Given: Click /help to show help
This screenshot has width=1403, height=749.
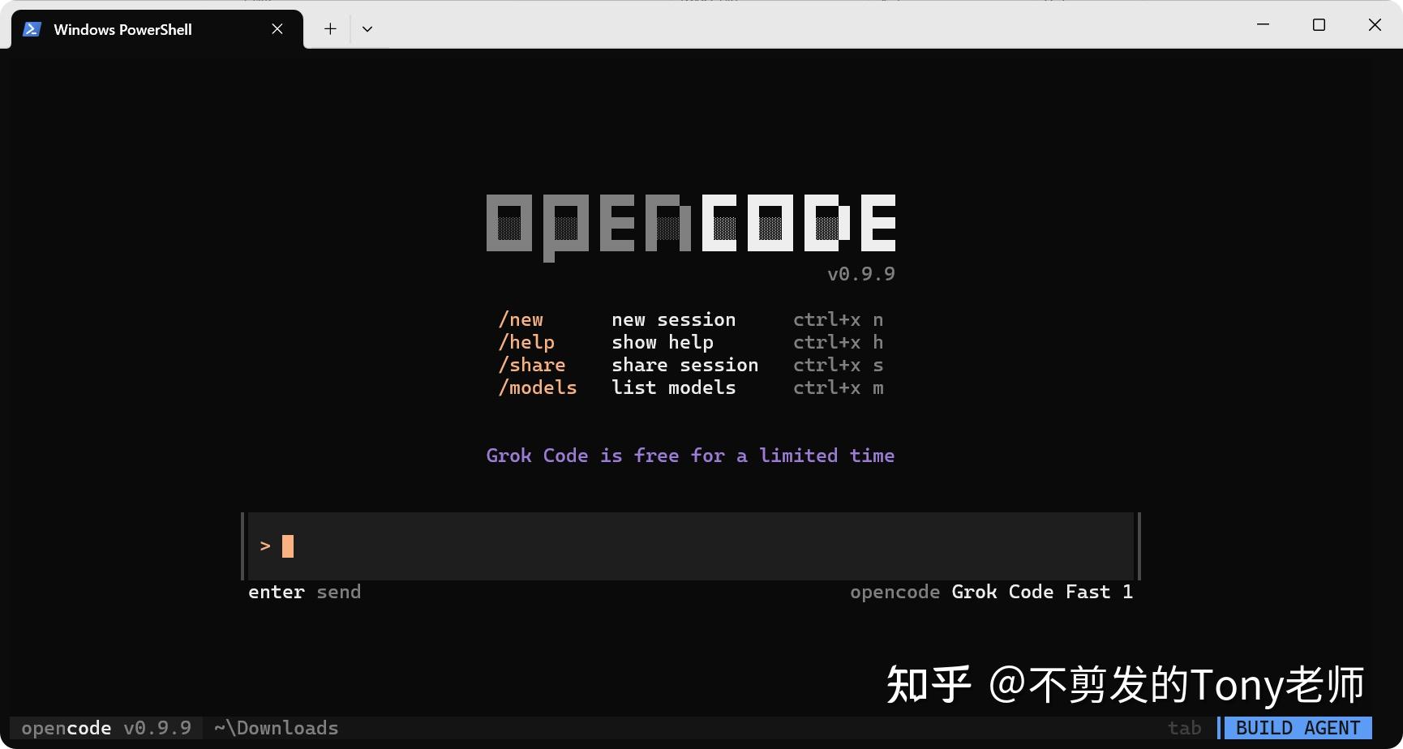Looking at the screenshot, I should coord(527,342).
